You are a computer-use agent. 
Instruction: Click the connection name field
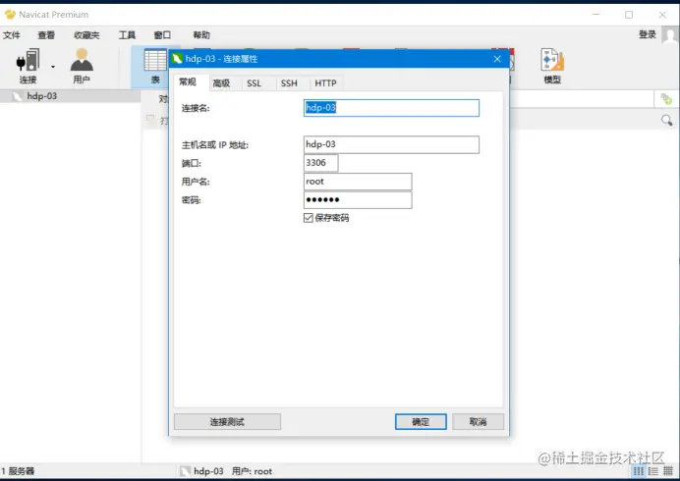[391, 108]
